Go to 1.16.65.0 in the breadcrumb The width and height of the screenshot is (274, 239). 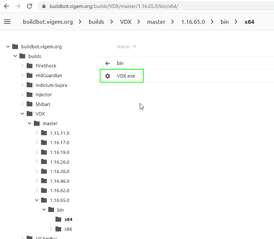tap(193, 22)
